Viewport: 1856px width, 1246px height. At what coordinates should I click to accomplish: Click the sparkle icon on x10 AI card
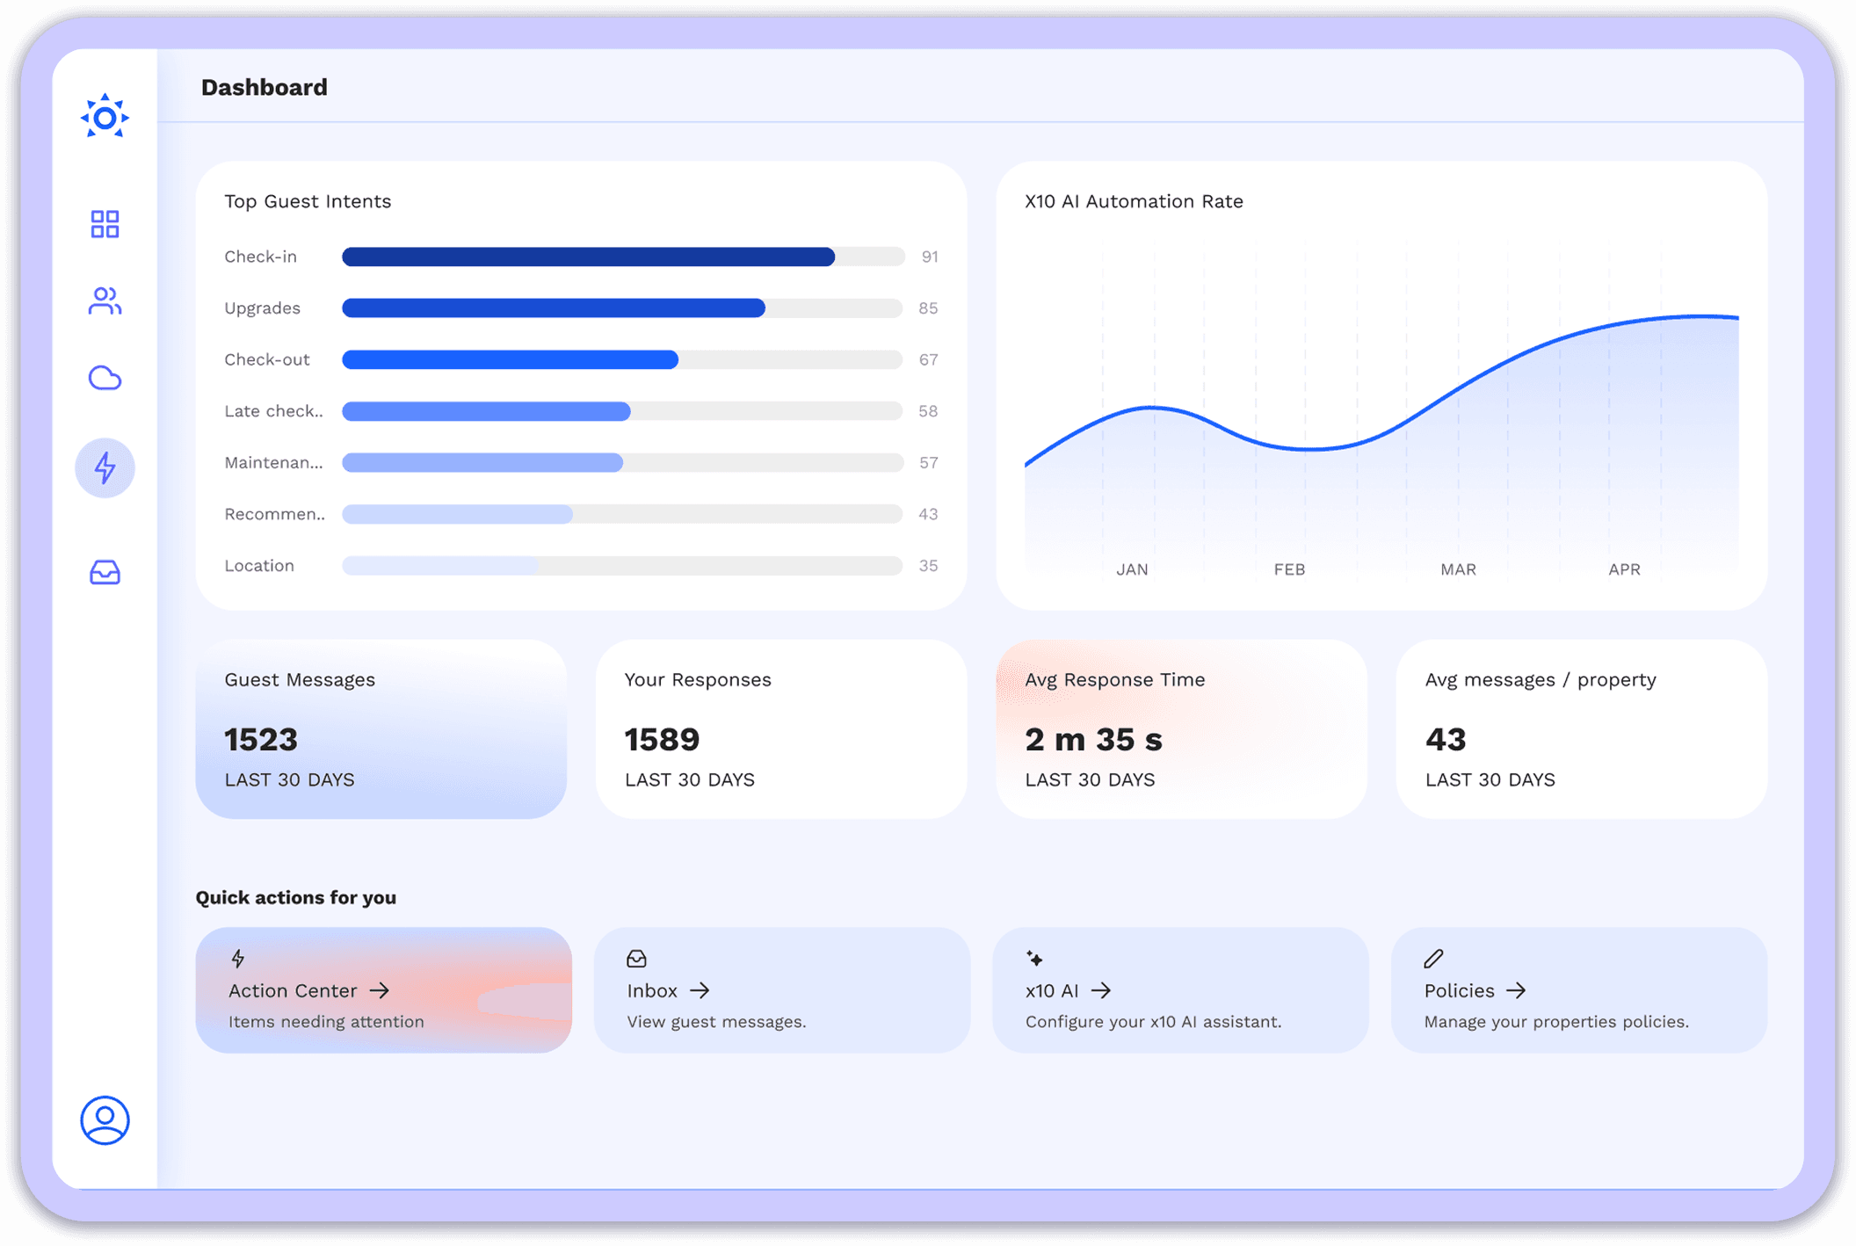(1034, 958)
